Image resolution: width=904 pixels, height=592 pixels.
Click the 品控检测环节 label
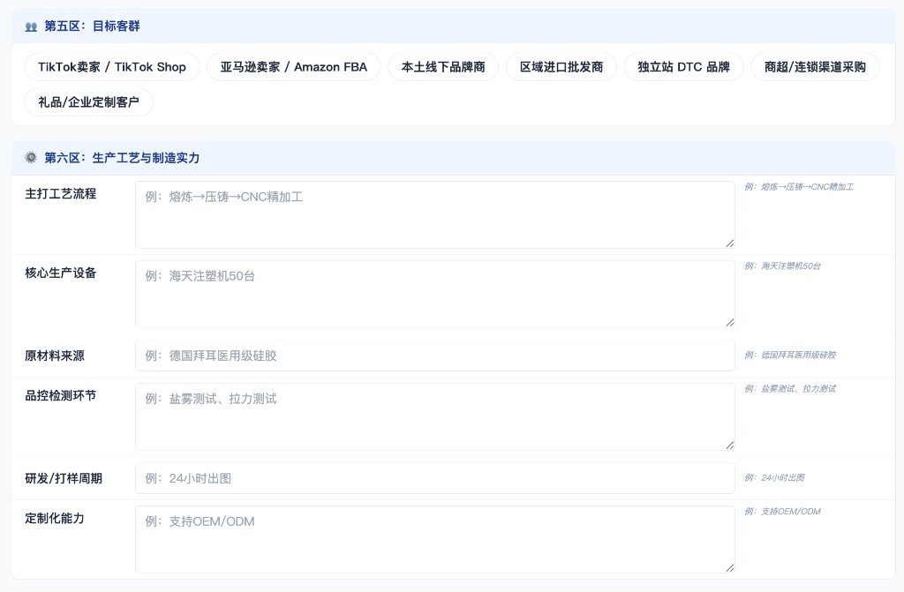click(61, 395)
